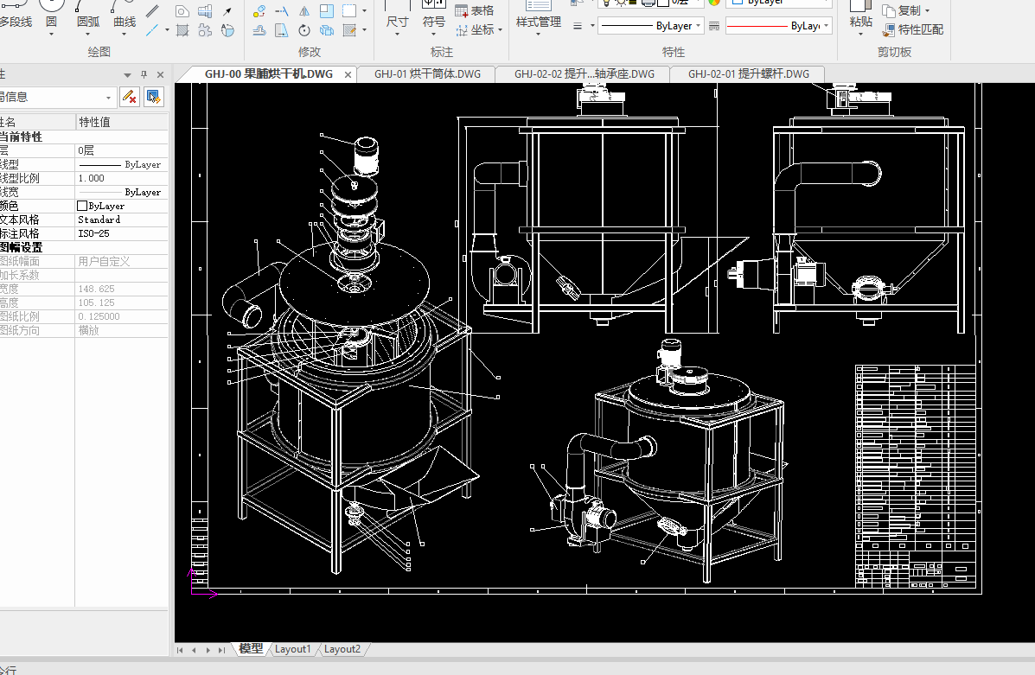Switch to the Layout1 tab
Image resolution: width=1035 pixels, height=675 pixels.
pyautogui.click(x=292, y=649)
